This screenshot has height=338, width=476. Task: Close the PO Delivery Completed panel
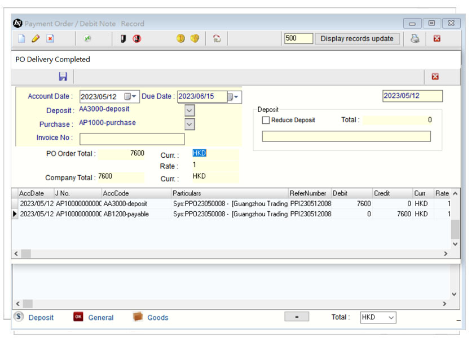click(435, 77)
